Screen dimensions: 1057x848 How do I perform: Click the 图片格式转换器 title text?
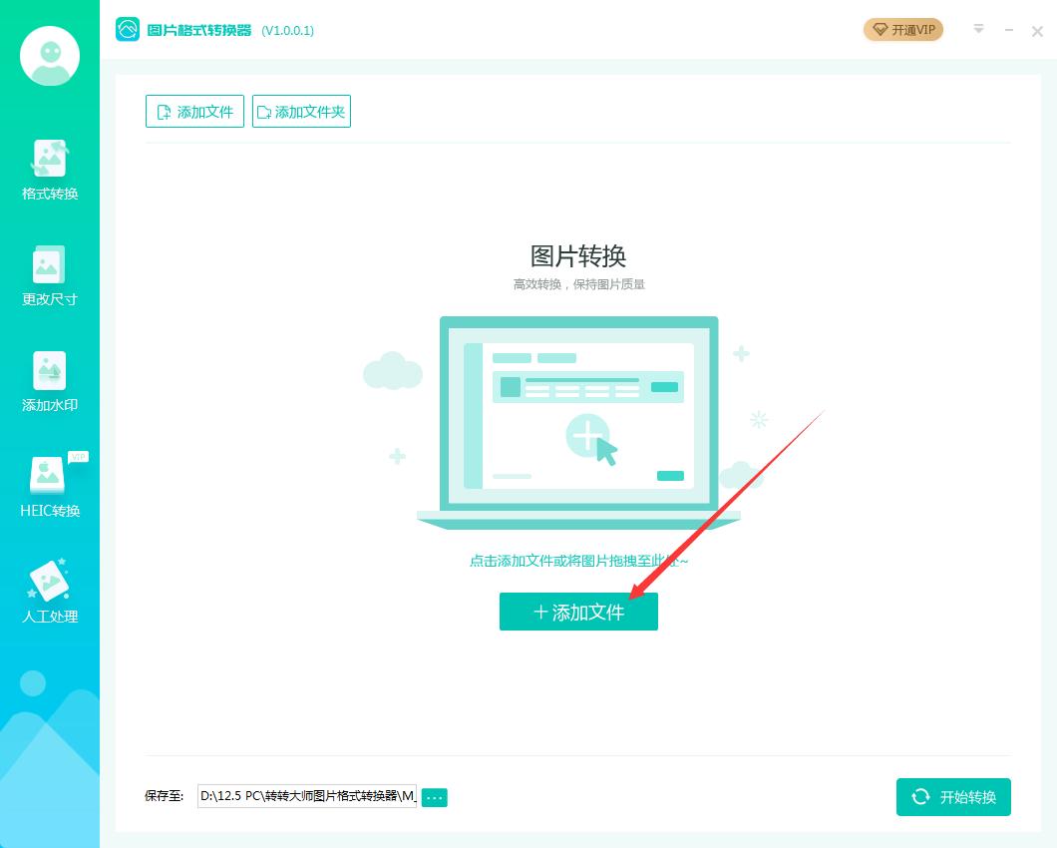(198, 30)
